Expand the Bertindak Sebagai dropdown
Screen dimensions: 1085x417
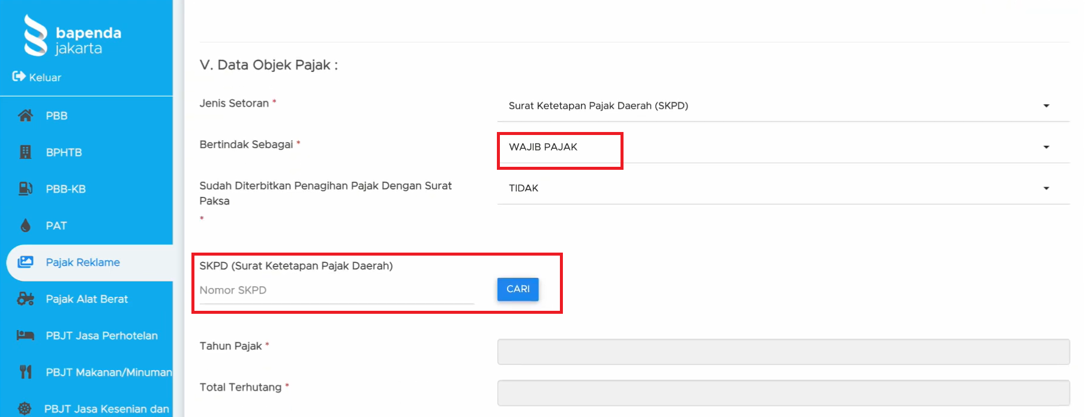(x=783, y=148)
